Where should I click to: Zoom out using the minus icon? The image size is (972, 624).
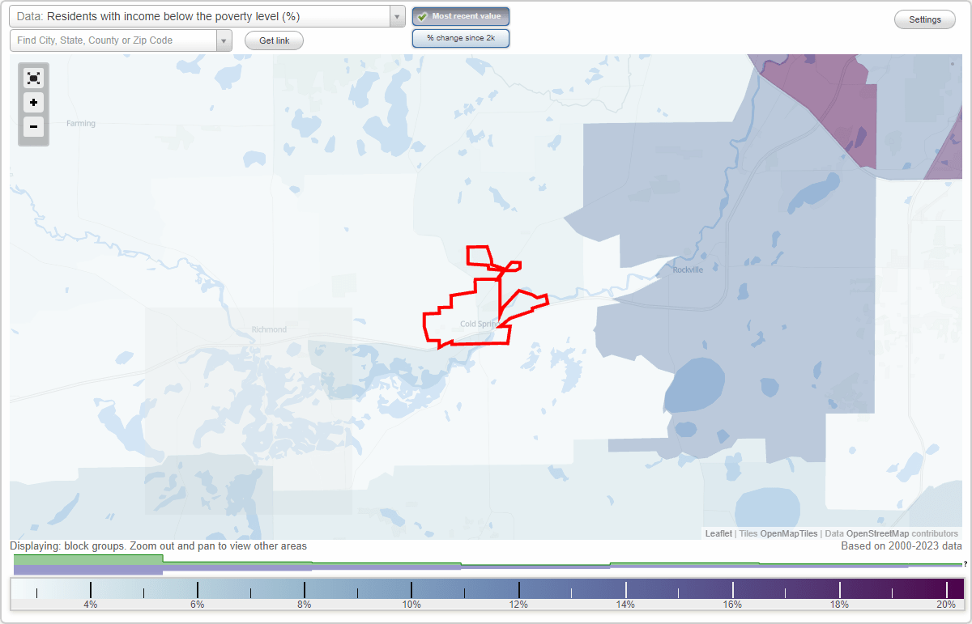pyautogui.click(x=33, y=127)
